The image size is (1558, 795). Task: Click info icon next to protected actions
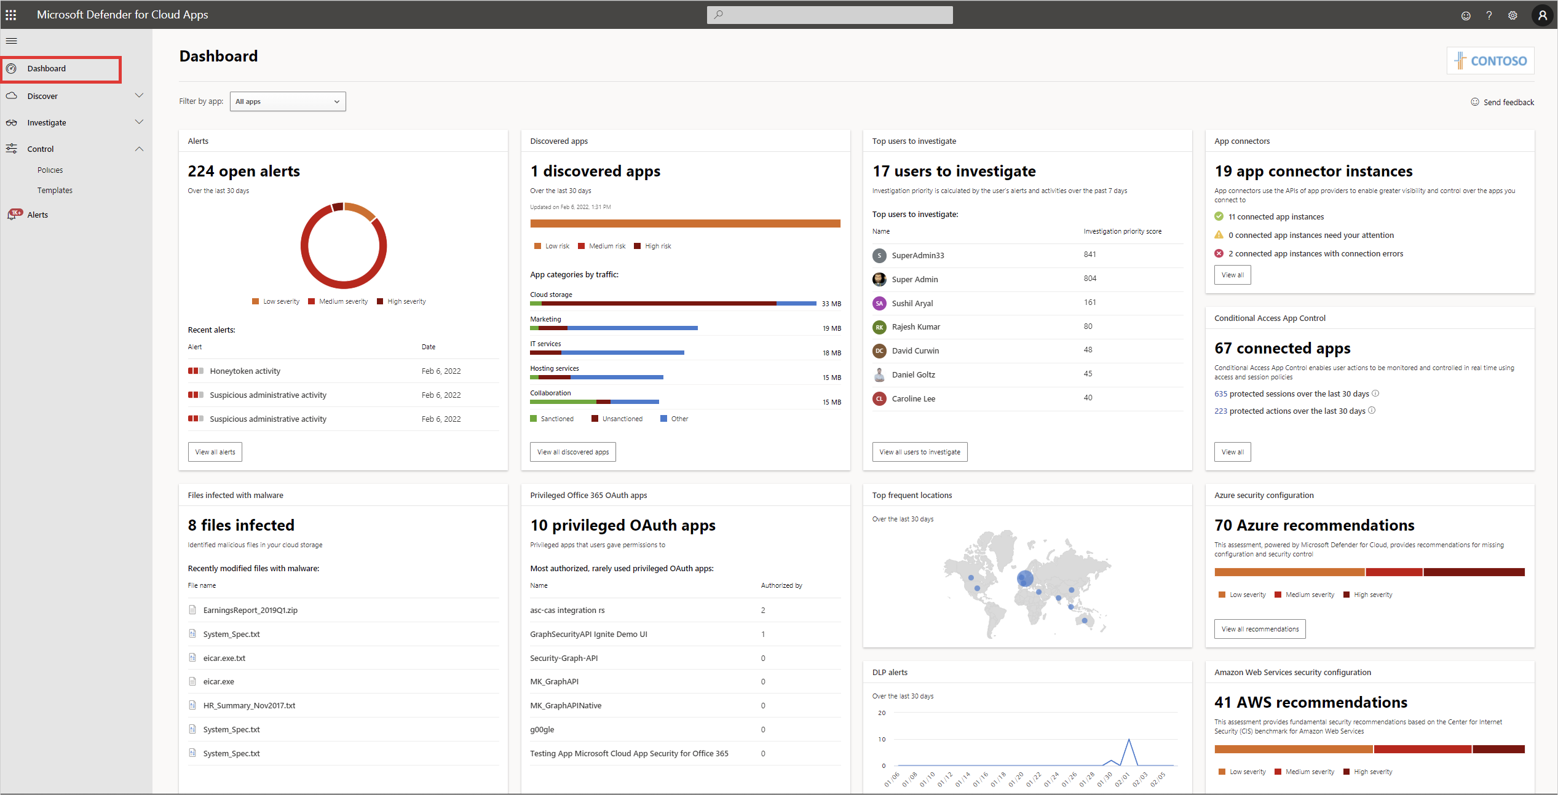(x=1372, y=411)
